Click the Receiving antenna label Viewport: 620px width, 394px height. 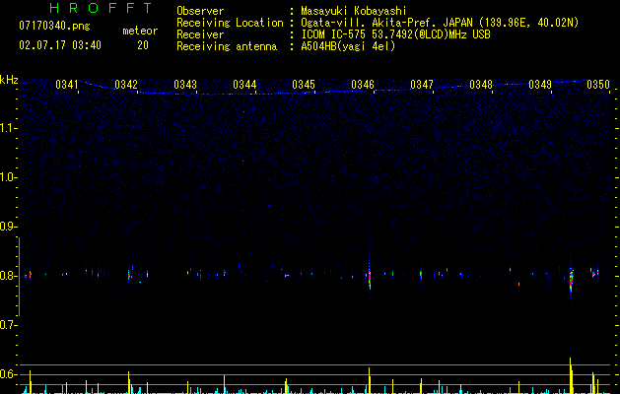click(x=227, y=46)
